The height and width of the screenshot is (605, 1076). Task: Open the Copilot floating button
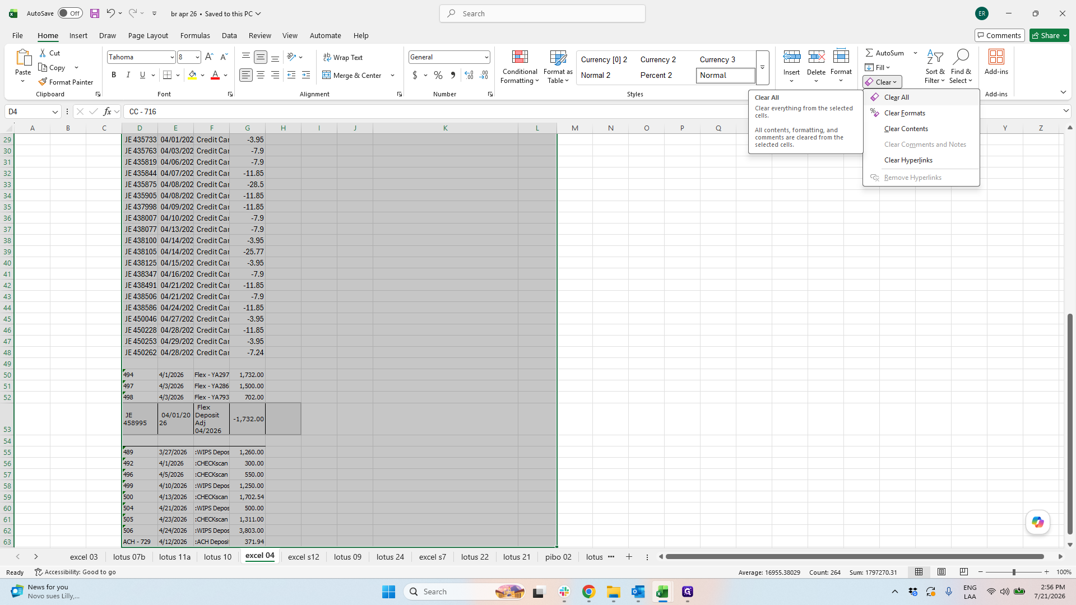tap(1038, 522)
